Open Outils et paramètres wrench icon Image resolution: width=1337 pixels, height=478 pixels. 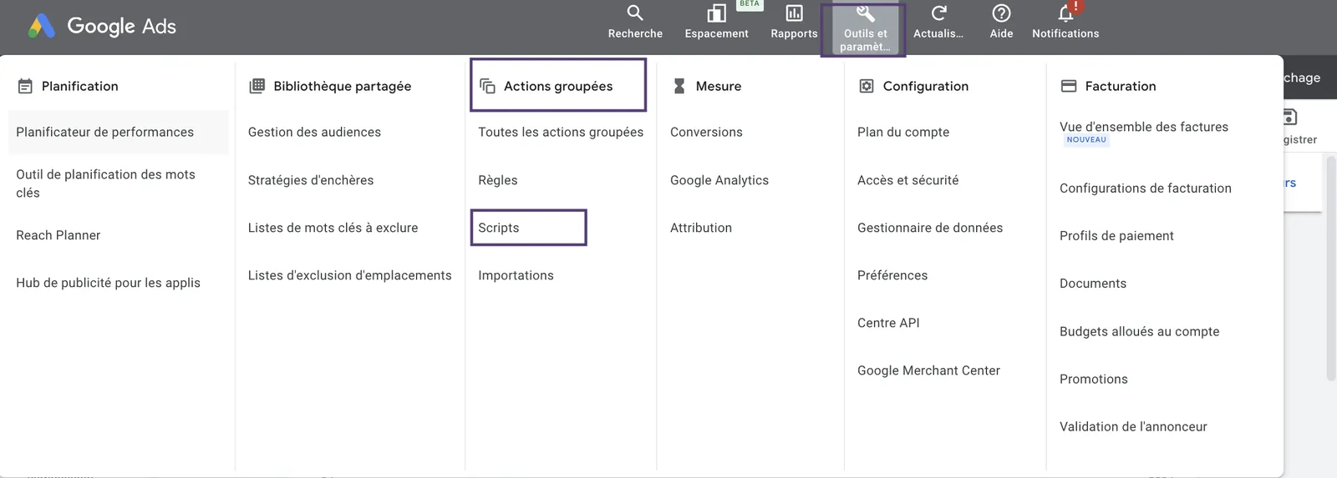coord(865,13)
